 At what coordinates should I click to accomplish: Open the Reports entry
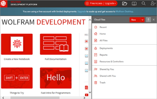pos(103,55)
